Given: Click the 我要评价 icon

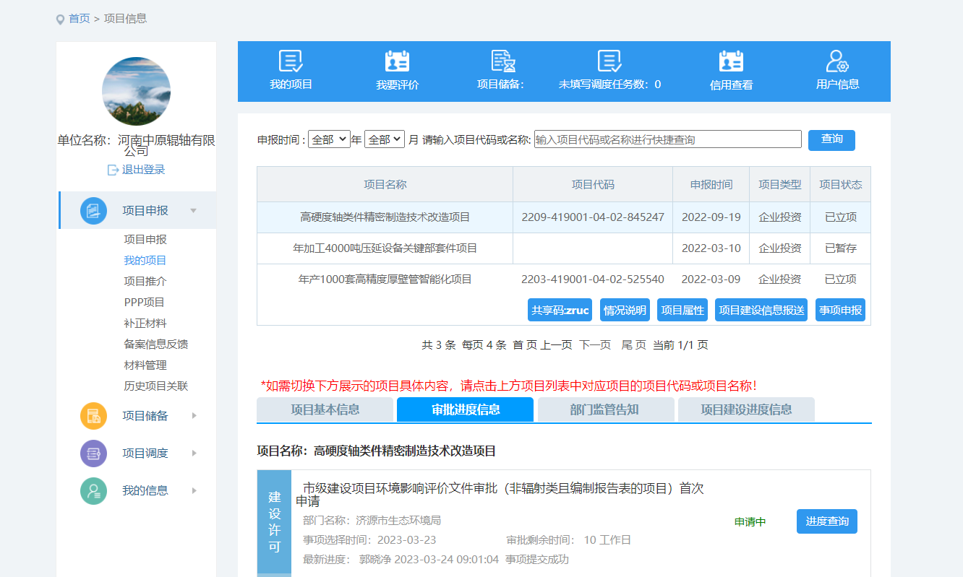Looking at the screenshot, I should click(397, 61).
